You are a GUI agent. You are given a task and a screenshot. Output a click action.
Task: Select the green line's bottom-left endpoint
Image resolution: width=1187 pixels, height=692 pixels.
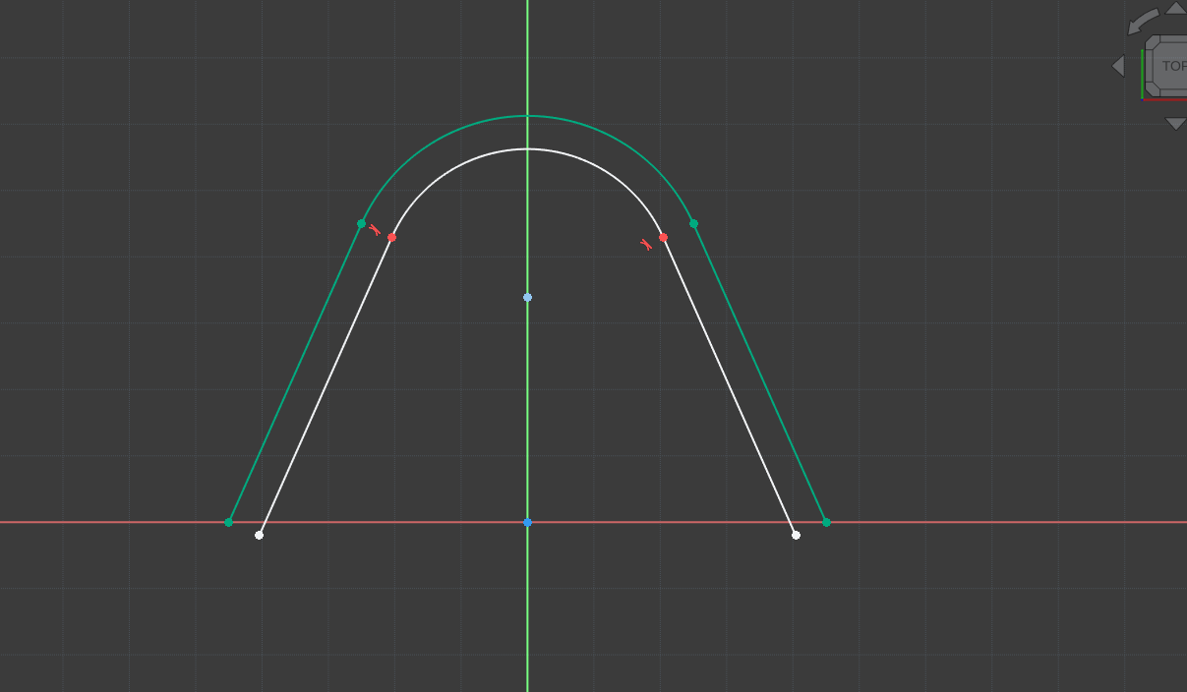(228, 522)
